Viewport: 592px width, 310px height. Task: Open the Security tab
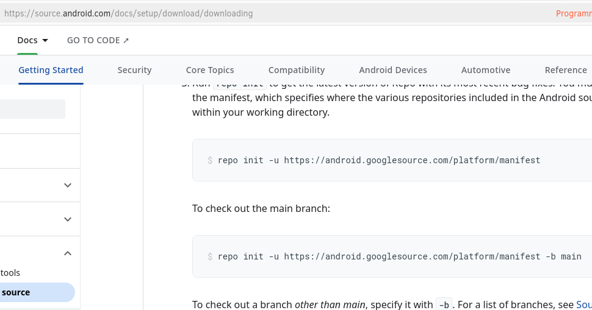(134, 70)
